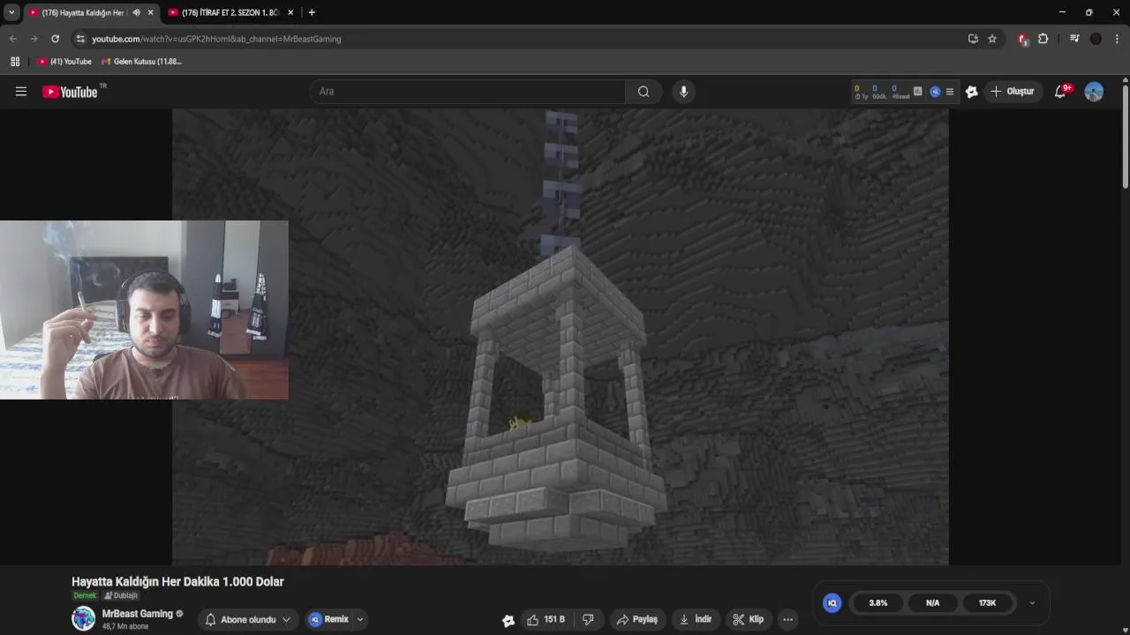Click the Dernek category tag
The width and height of the screenshot is (1130, 635).
pyautogui.click(x=85, y=596)
